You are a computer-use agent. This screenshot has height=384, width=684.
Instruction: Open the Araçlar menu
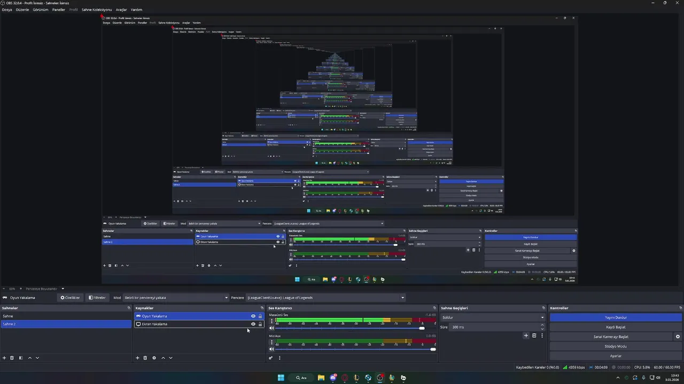pos(121,10)
